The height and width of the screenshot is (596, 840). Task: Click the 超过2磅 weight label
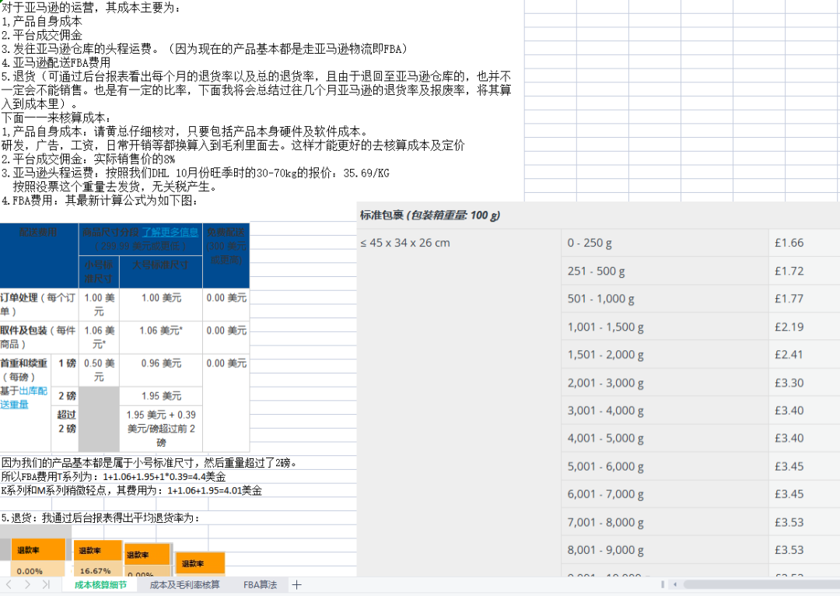pos(66,421)
